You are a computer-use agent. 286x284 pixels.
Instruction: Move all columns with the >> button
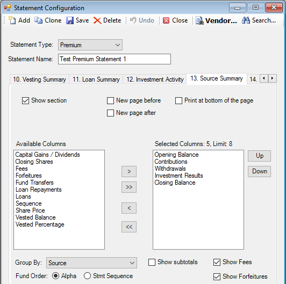point(129,187)
